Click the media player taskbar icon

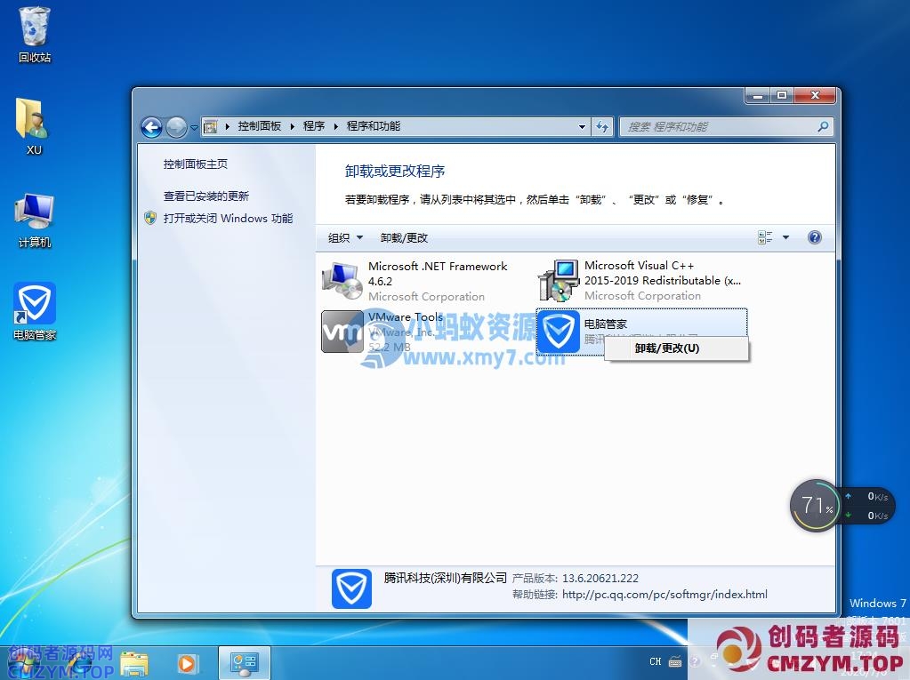pos(188,662)
